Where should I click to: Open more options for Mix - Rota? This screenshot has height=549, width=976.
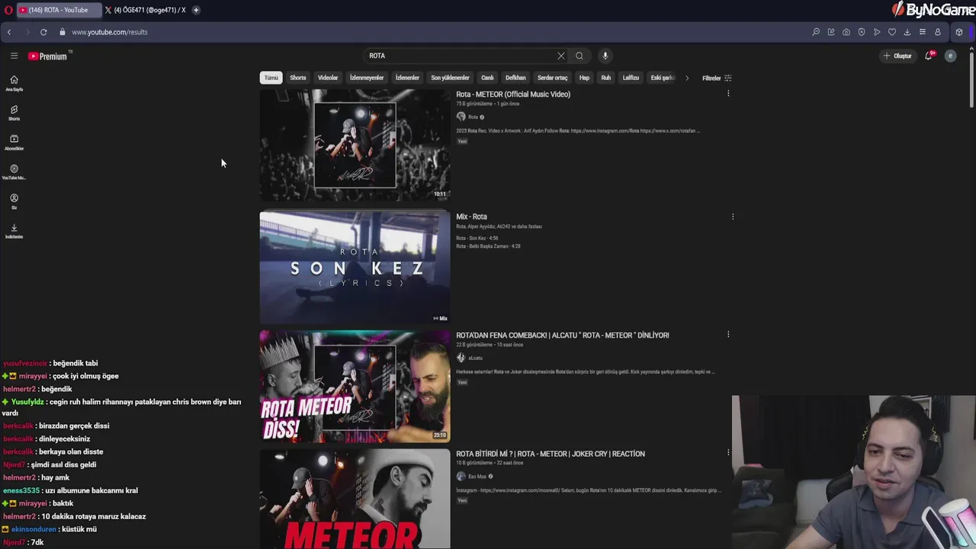[733, 217]
